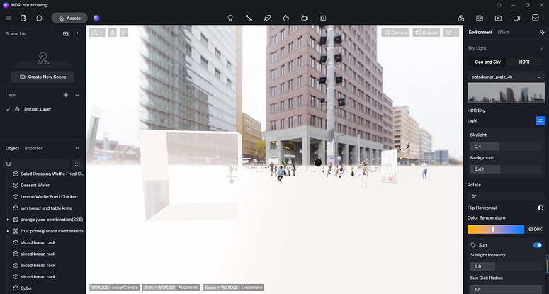Click the viewport Camera button
The width and height of the screenshot is (549, 294).
pyautogui.click(x=396, y=33)
